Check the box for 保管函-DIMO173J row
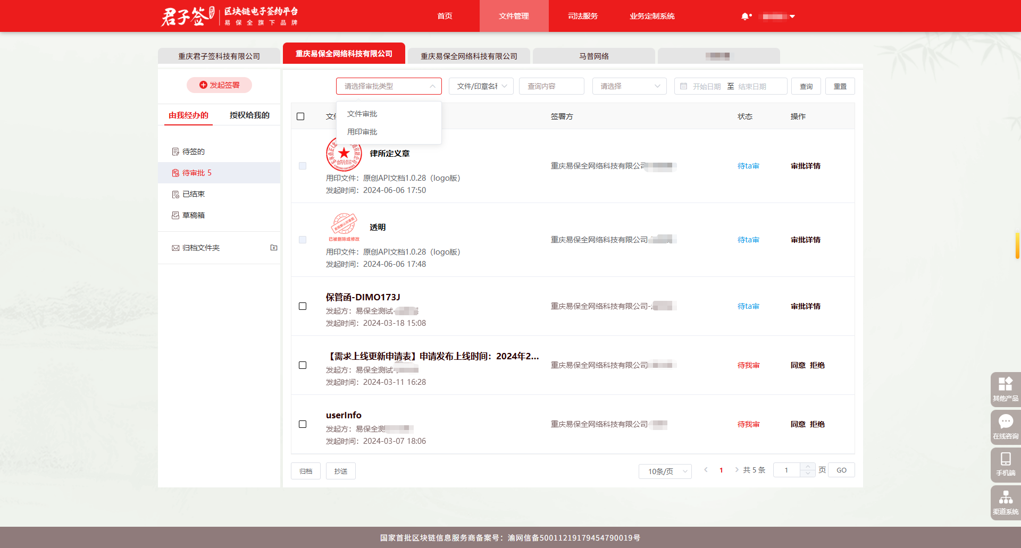 click(303, 306)
